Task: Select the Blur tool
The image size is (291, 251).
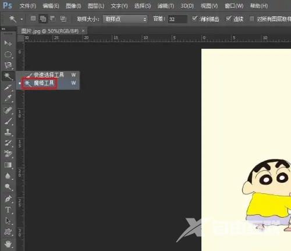Action: pos(8,176)
